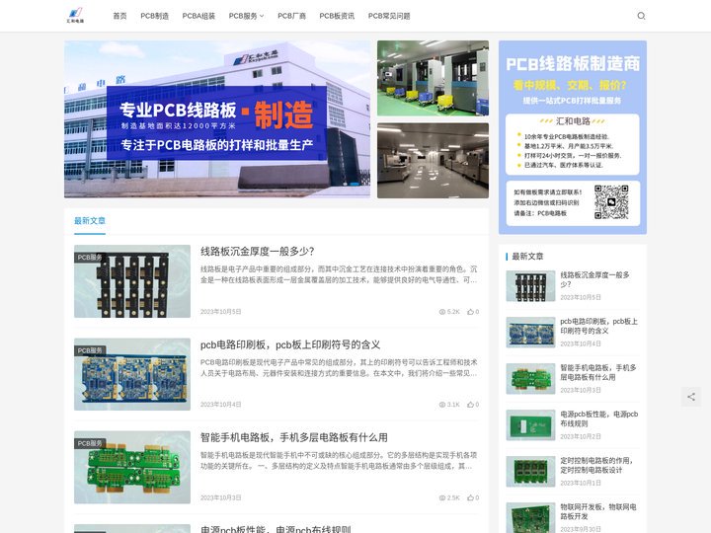Click sidebar date 2023年10月2日
Screen dimensions: 711x533
[x=581, y=436]
